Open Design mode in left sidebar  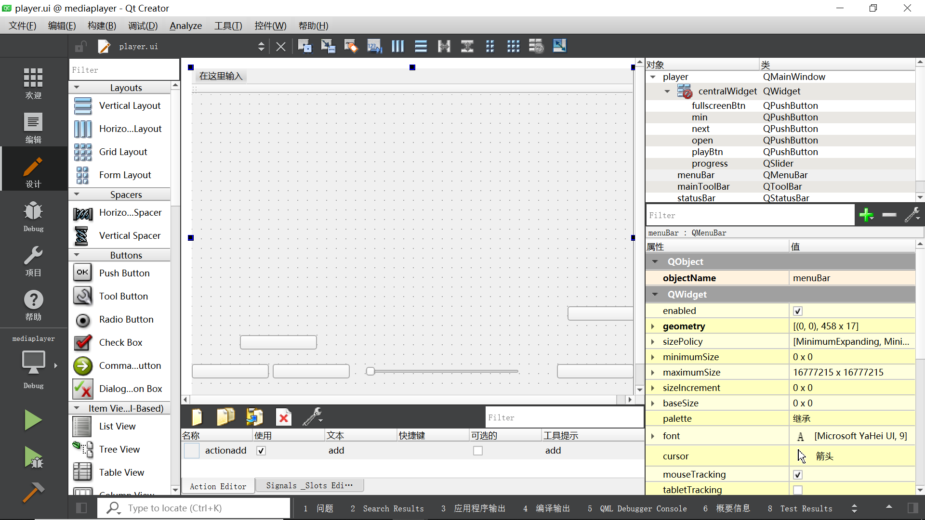pos(33,171)
